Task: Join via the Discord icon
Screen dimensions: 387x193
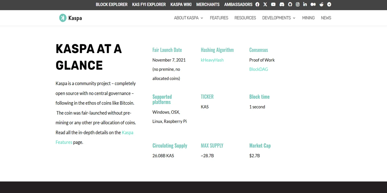Action: (x=282, y=4)
